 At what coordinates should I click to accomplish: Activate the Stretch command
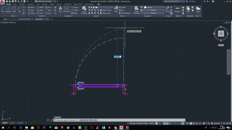tap(32, 13)
